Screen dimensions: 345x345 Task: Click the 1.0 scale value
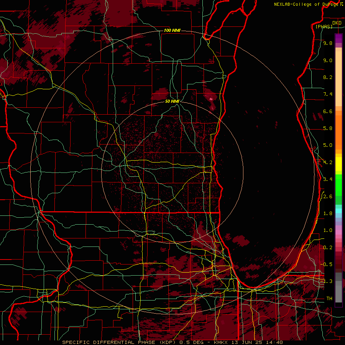pos(328,230)
